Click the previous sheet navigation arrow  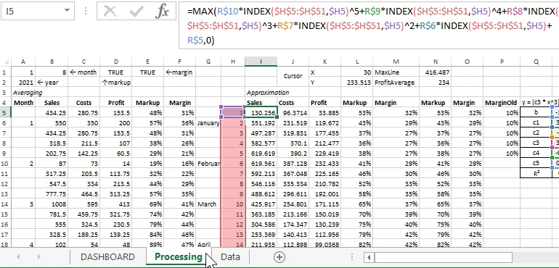tap(18, 257)
